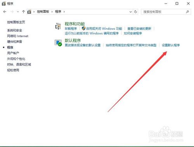Open 系统和安全 category
194x147 pixels.
click(15, 30)
